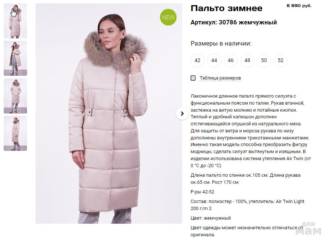The height and width of the screenshot is (240, 327).
Task: Click the next image arrow button
Action: coord(182,114)
